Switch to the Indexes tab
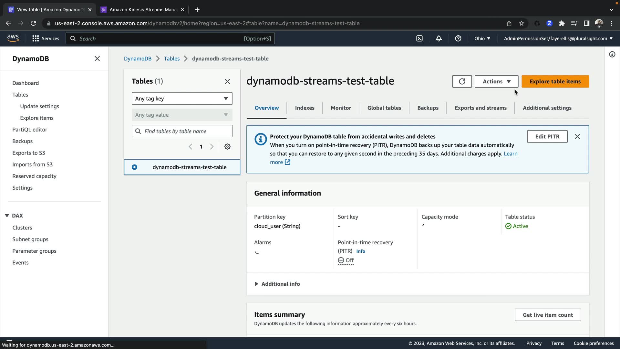The image size is (620, 349). coord(305,108)
